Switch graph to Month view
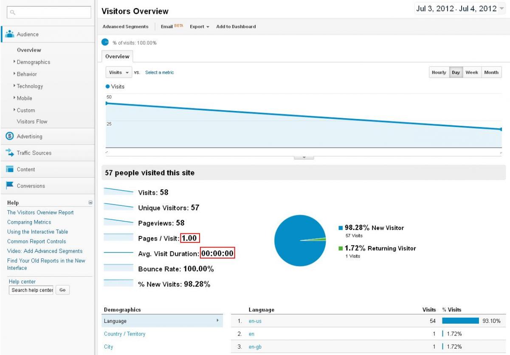The image size is (510, 355). click(x=491, y=72)
